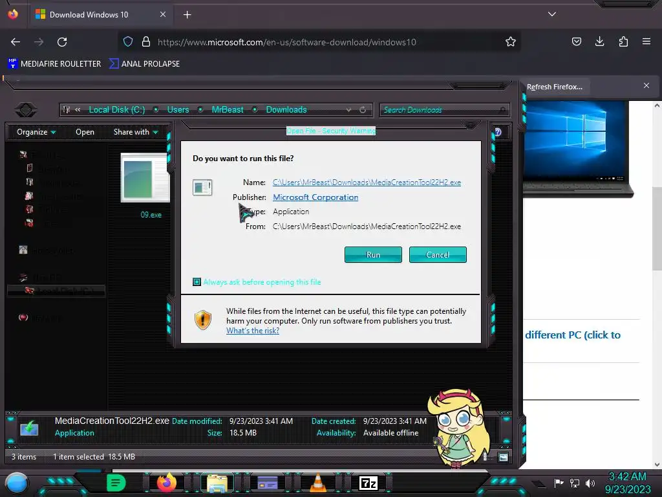The height and width of the screenshot is (497, 662).
Task: Click the Microsoft Corporation publisher link
Action: click(315, 197)
